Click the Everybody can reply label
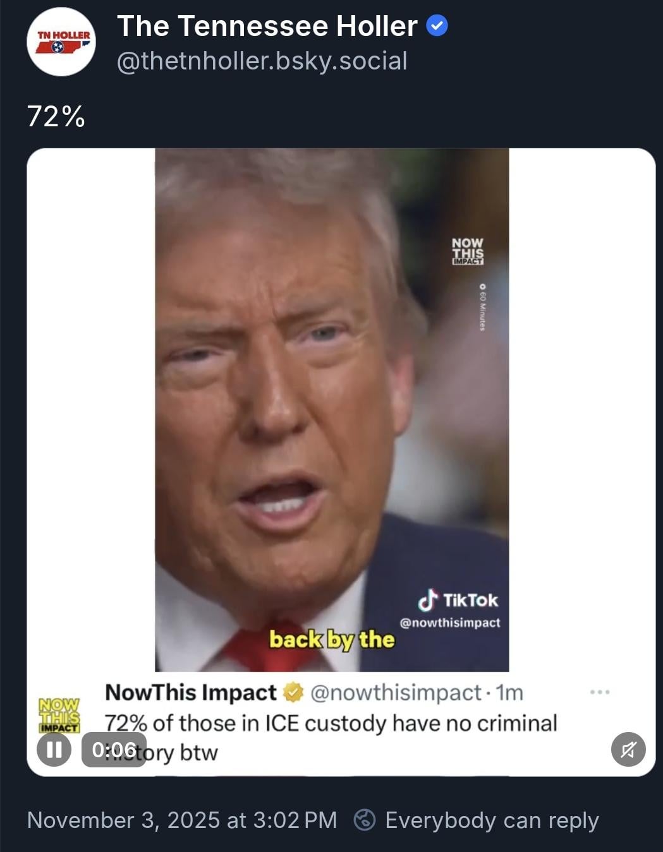 [492, 820]
